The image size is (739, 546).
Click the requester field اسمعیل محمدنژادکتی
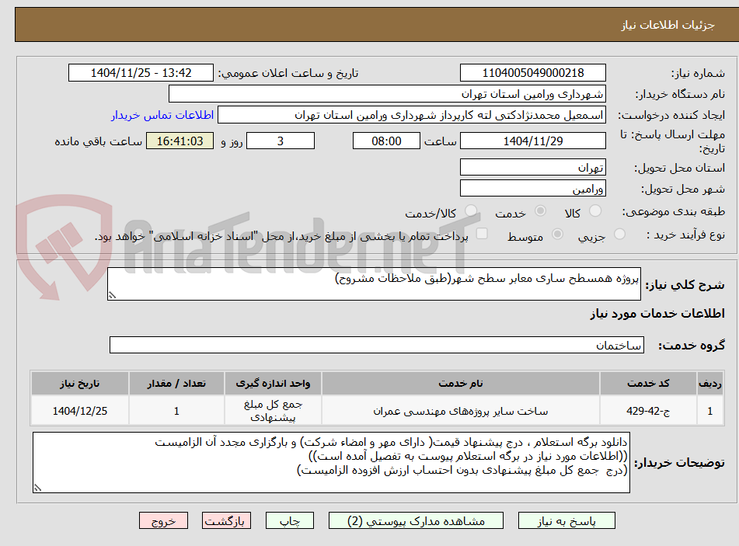coord(411,115)
